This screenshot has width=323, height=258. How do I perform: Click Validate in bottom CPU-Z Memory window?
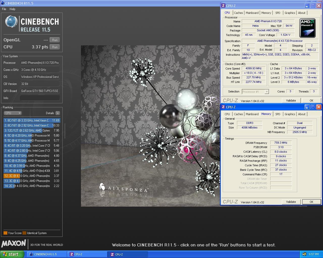point(291,202)
